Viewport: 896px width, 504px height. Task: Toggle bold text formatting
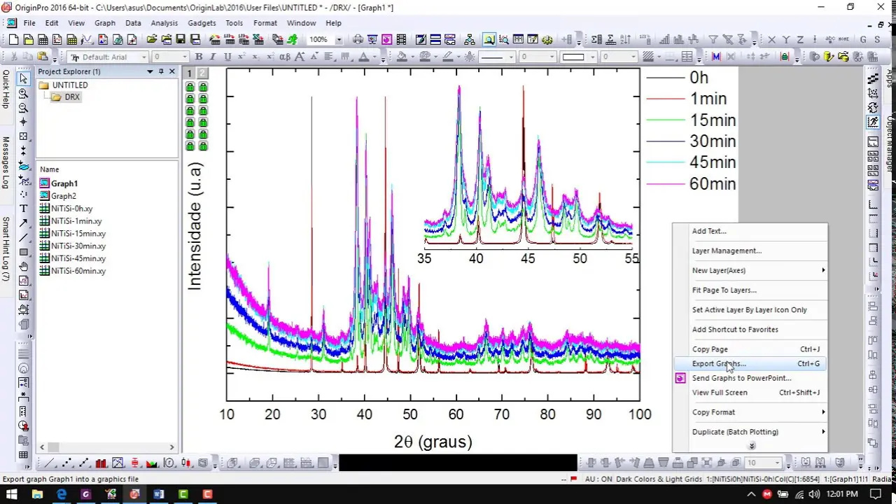(199, 57)
